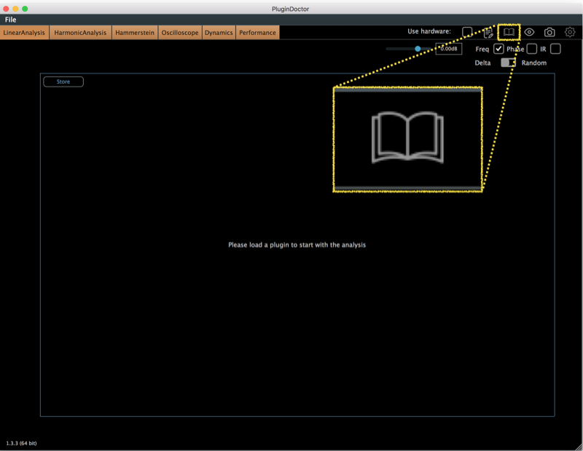Enable the IR checkbox
The image size is (583, 451).
pos(555,49)
